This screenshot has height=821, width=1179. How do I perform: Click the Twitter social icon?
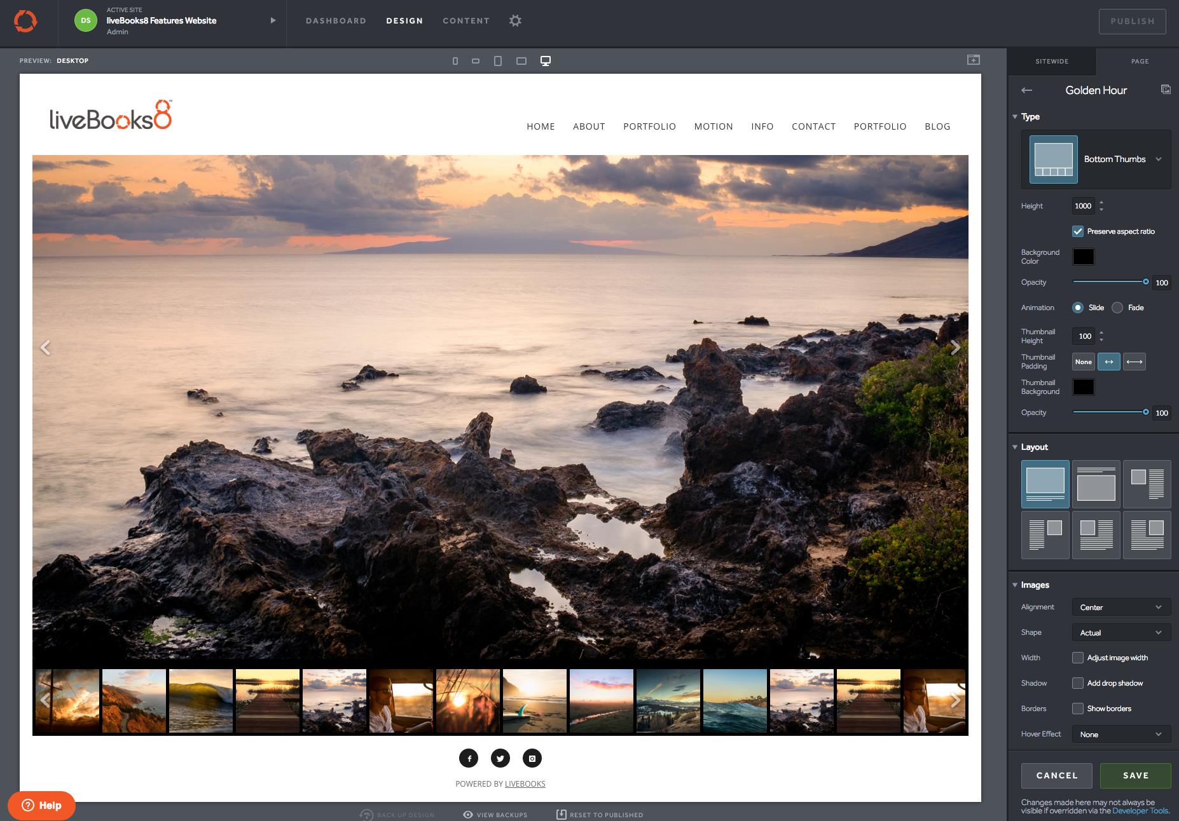(500, 758)
